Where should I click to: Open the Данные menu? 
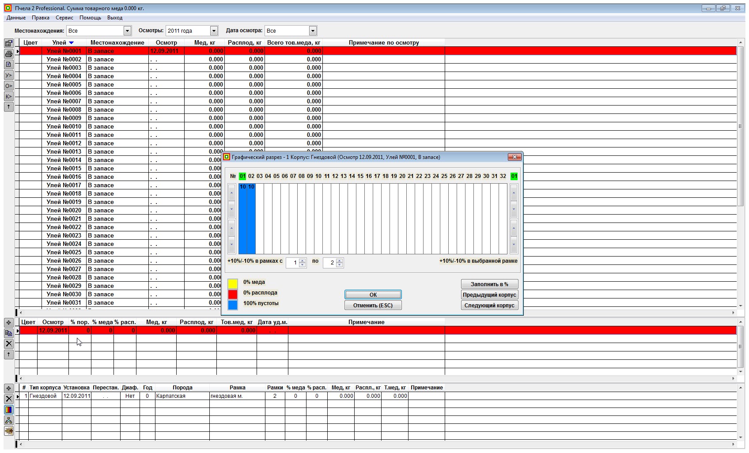click(16, 18)
